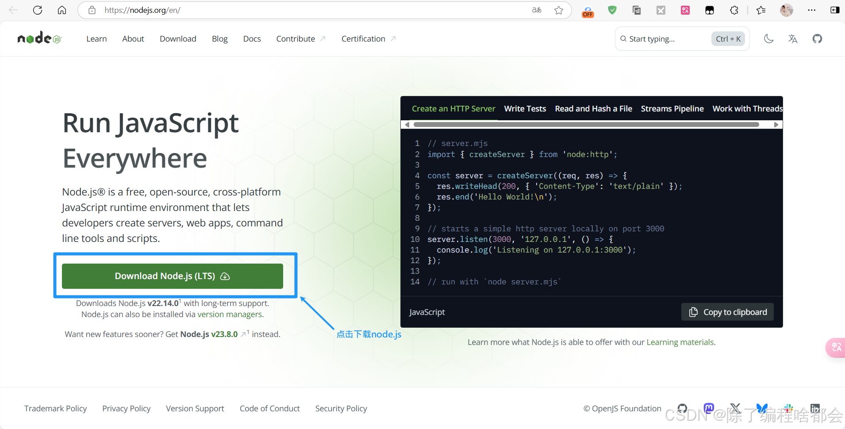Open the About page
Screen dimensions: 845x429
(x=133, y=39)
